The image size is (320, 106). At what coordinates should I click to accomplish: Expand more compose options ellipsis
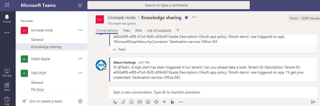[x=181, y=102]
